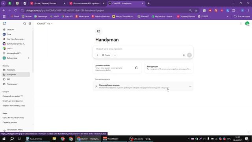Open the chat search magnifier in sidebar
The width and height of the screenshot is (252, 142).
click(x=24, y=24)
